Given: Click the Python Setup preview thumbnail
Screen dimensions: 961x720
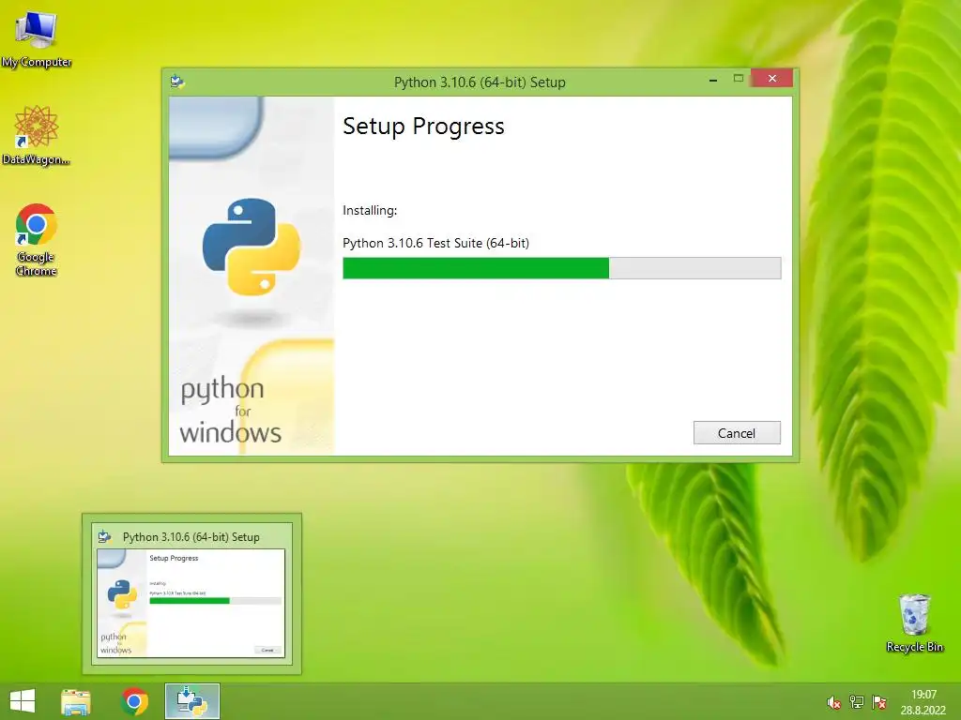Looking at the screenshot, I should [x=191, y=603].
